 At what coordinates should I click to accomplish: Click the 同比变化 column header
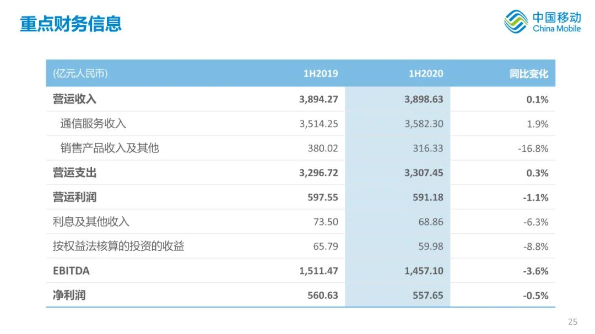click(x=529, y=74)
